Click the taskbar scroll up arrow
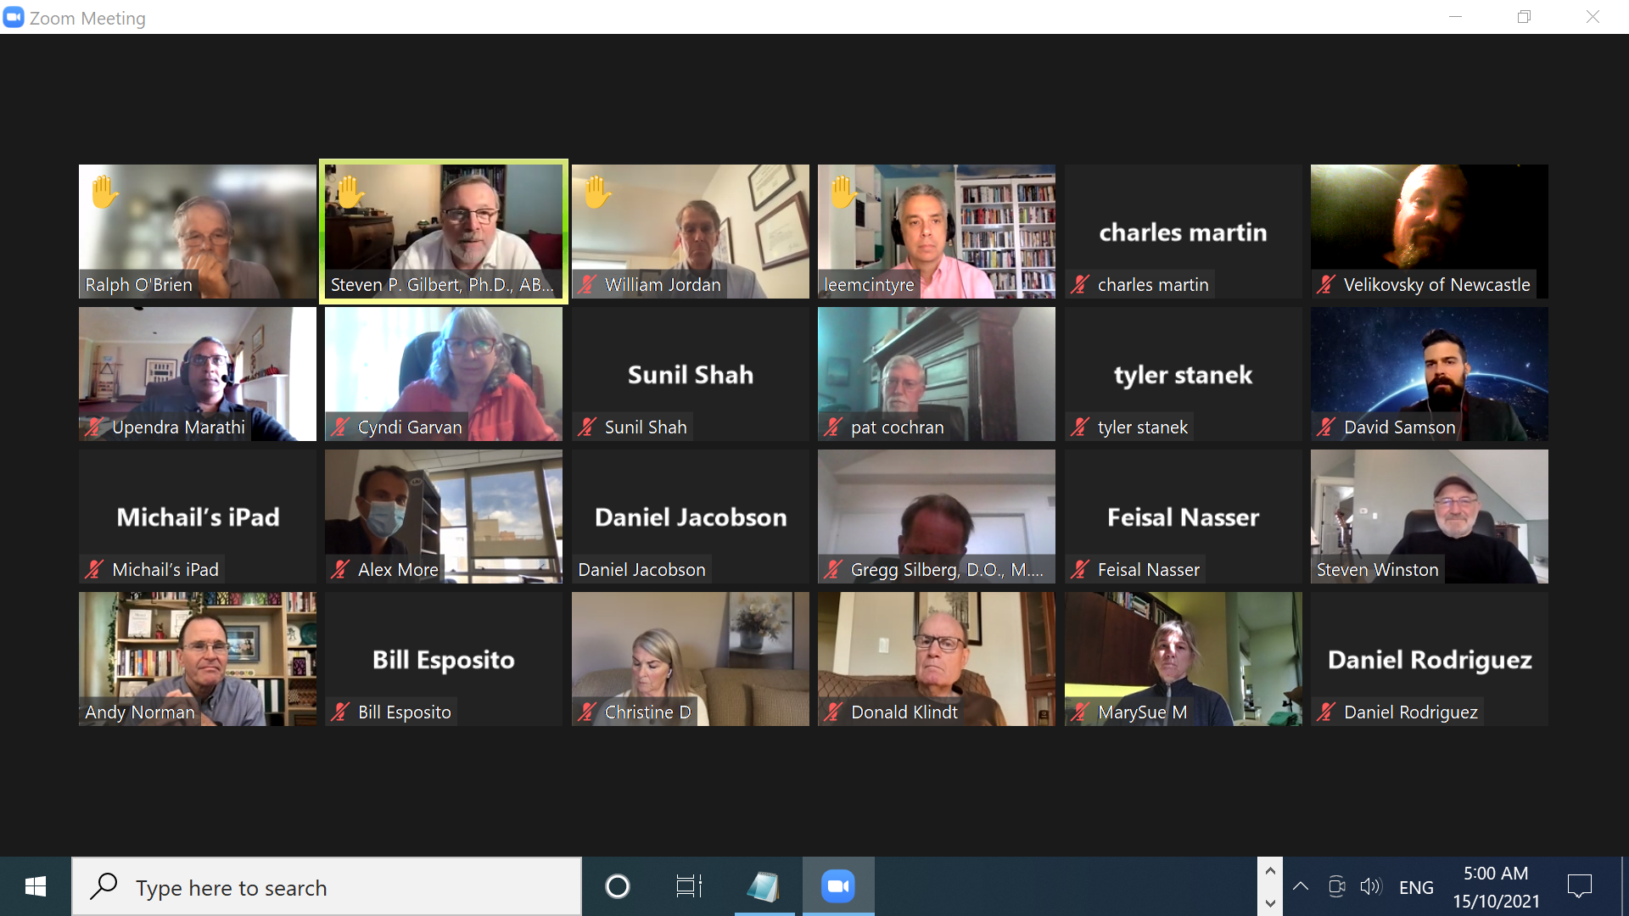The height and width of the screenshot is (916, 1629). (1270, 871)
